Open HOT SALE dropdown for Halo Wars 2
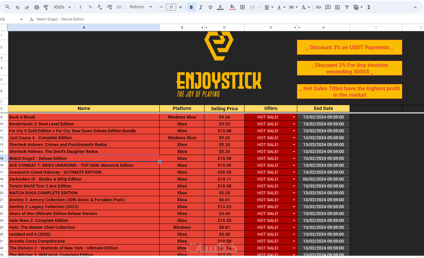Viewport: 424px width, 258px height. coord(294,221)
